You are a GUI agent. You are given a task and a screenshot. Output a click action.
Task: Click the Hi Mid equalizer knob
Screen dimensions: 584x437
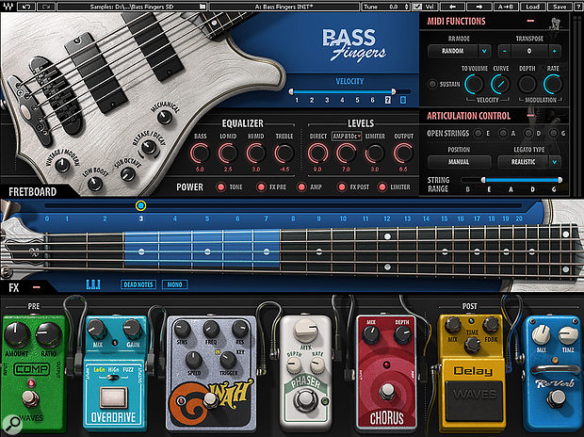tap(256, 154)
